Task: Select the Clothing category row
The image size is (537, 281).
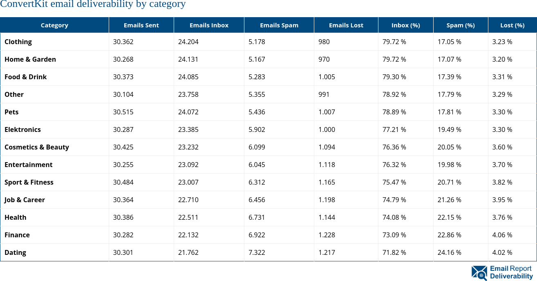Action: point(18,42)
